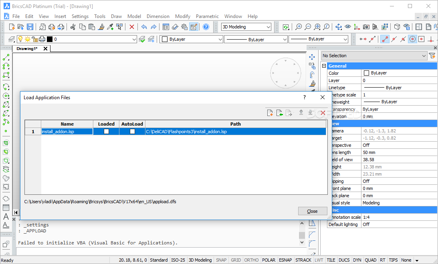This screenshot has width=438, height=264.
Task: Open the File menu
Action: pos(16,16)
